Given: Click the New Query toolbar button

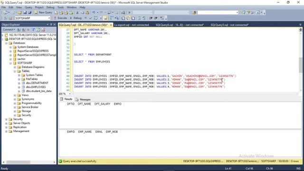Looking at the screenshot, I should (43, 12).
